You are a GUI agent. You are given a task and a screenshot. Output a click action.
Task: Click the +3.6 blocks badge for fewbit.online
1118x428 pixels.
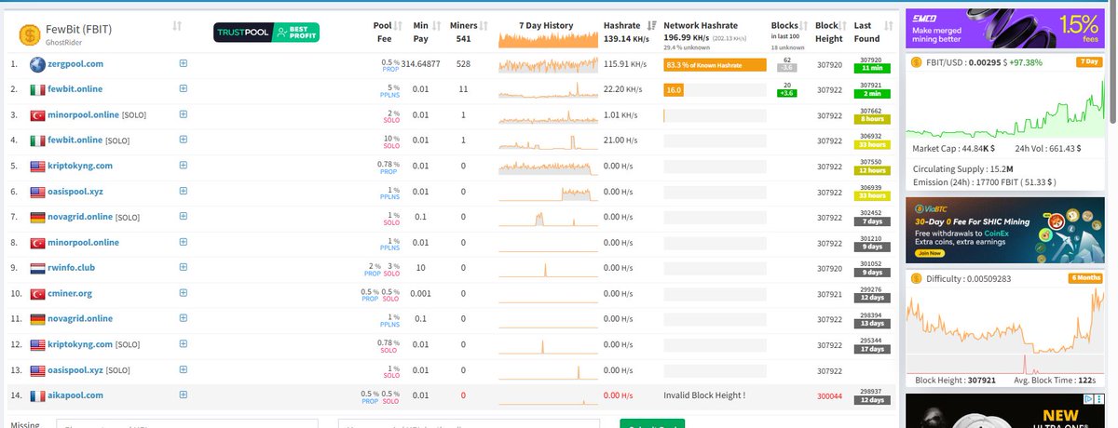(x=785, y=94)
